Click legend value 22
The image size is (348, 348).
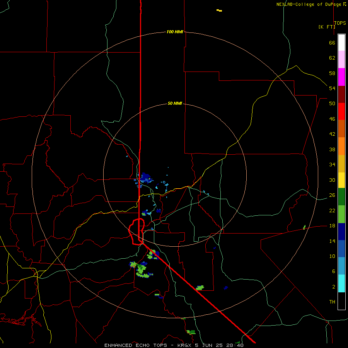click(332, 211)
